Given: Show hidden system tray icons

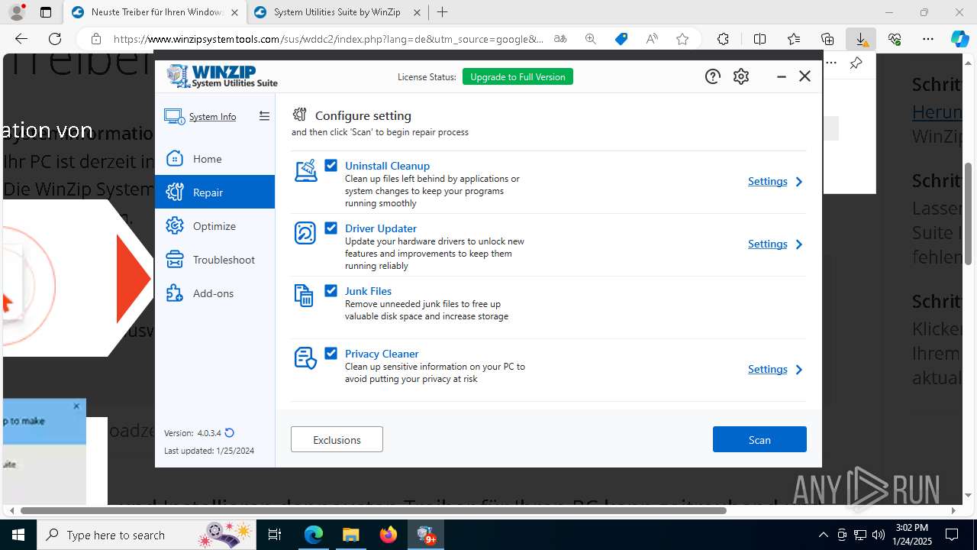Looking at the screenshot, I should pyautogui.click(x=823, y=535).
